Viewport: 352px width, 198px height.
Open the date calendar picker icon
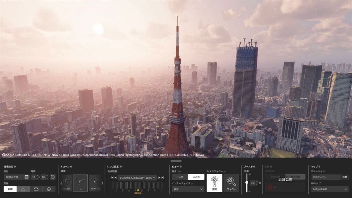[26, 177]
